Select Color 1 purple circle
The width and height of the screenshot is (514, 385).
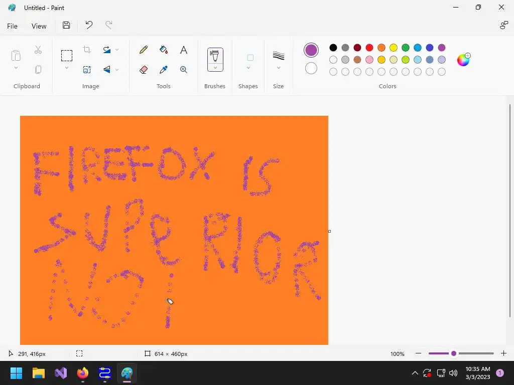click(311, 50)
